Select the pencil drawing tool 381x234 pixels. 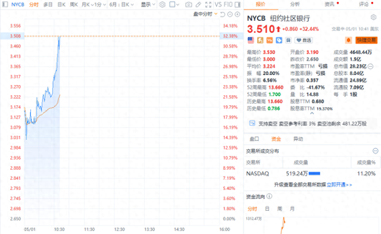198,4
